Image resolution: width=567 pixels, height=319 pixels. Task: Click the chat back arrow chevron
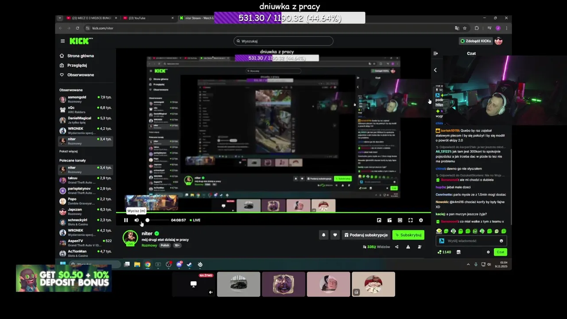(x=435, y=70)
